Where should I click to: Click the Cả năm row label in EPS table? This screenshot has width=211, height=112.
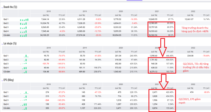click(x=7, y=108)
